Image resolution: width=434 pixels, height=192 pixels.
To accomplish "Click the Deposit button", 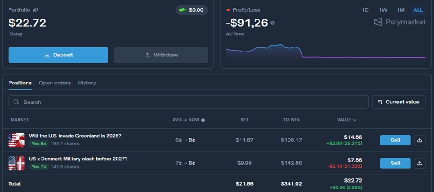I will coord(58,55).
